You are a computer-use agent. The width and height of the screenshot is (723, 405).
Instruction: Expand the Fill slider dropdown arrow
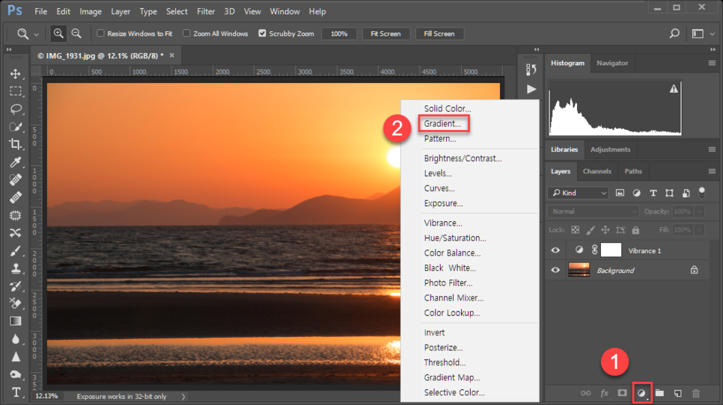tap(700, 229)
